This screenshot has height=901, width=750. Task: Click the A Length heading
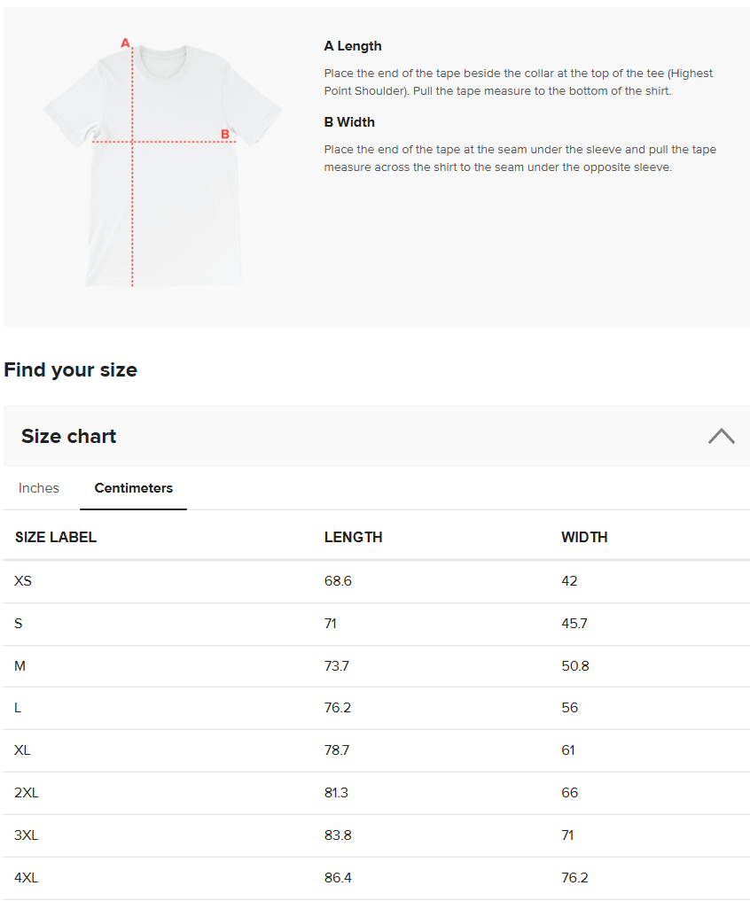(x=353, y=46)
